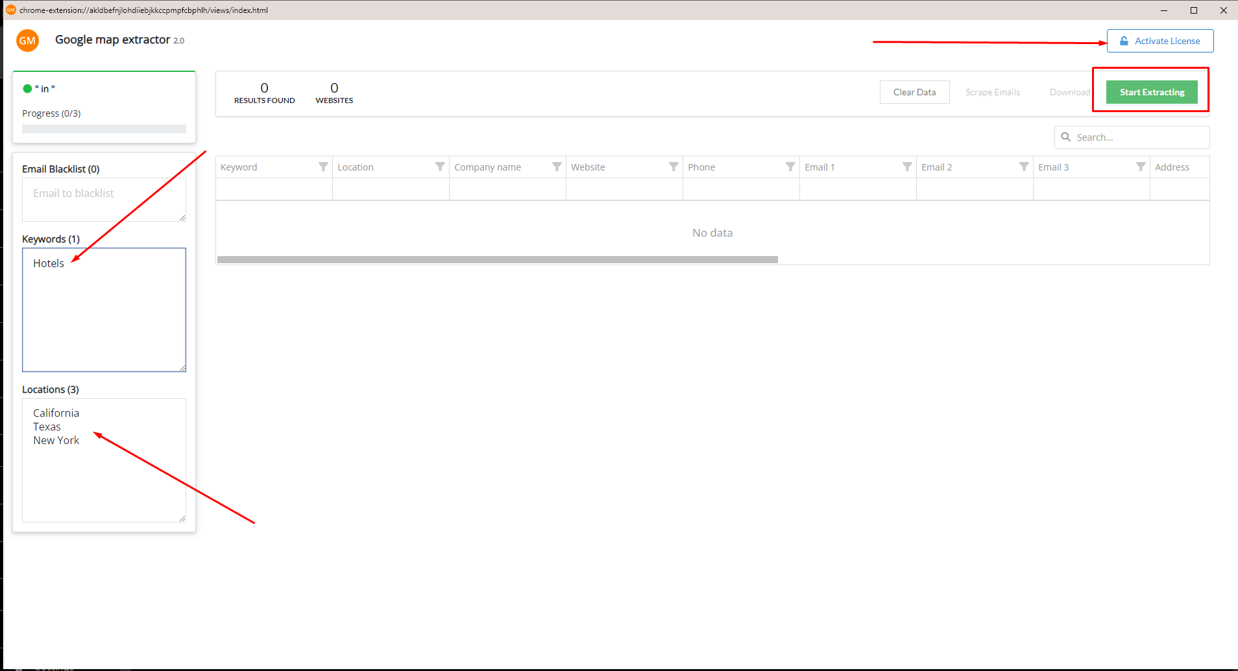The image size is (1238, 671).
Task: Click the 'Email Blacklist (0)' label
Action: (x=61, y=169)
